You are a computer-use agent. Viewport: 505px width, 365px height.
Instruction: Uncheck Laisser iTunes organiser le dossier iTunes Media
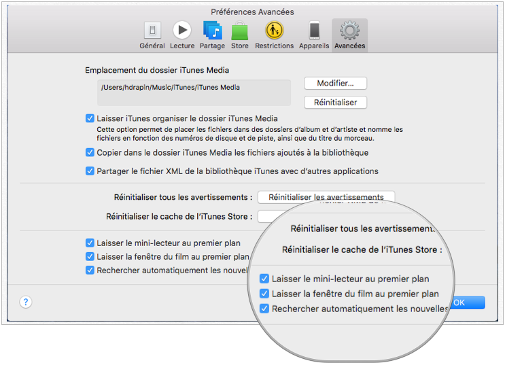tap(90, 118)
